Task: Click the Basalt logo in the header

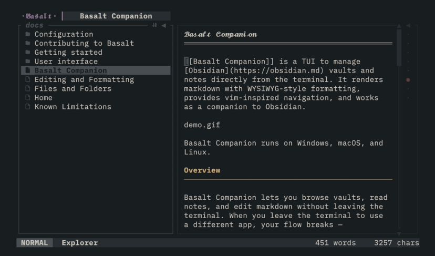Action: pyautogui.click(x=39, y=16)
